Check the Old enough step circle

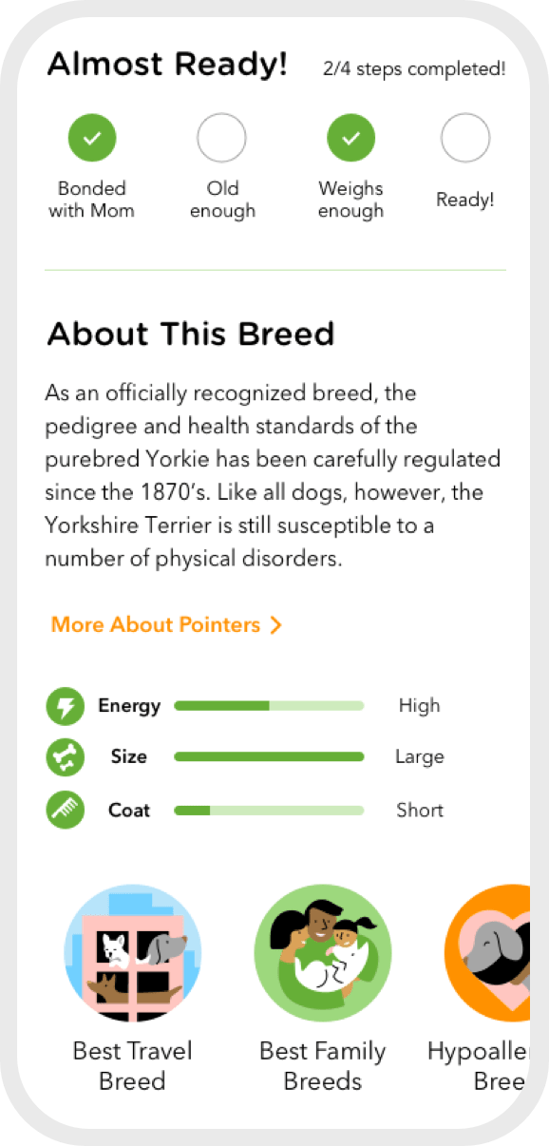coord(221,137)
